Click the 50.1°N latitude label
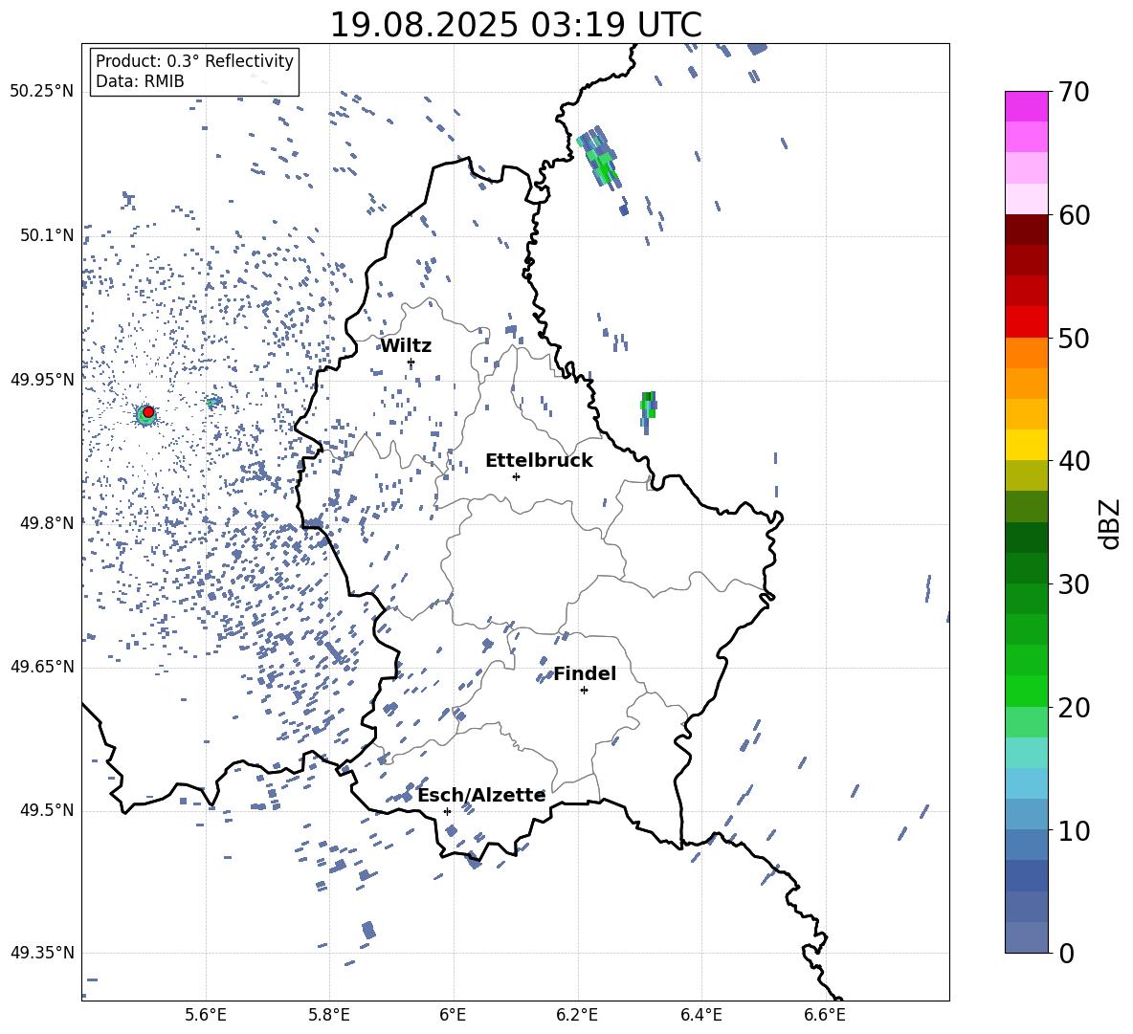The image size is (1133, 1034). click(47, 235)
